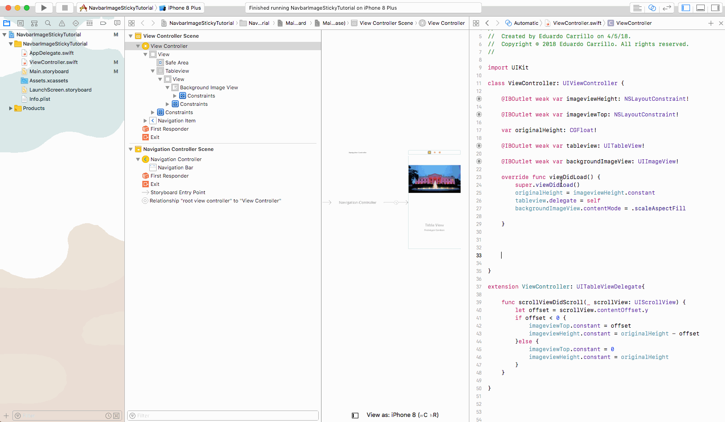Switch to the Version editor
Viewport: 725px width, 422px height.
pos(667,8)
